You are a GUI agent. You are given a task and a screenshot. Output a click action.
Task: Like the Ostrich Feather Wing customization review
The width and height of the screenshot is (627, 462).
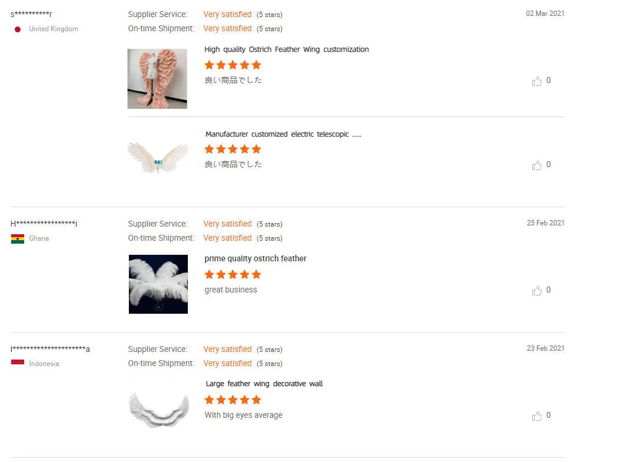536,81
